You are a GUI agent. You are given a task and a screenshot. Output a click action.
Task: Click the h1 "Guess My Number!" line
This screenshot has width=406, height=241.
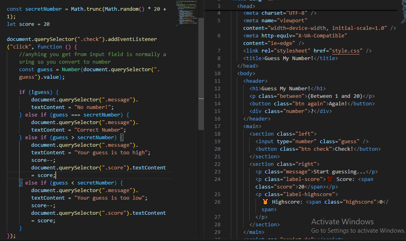[x=287, y=89]
